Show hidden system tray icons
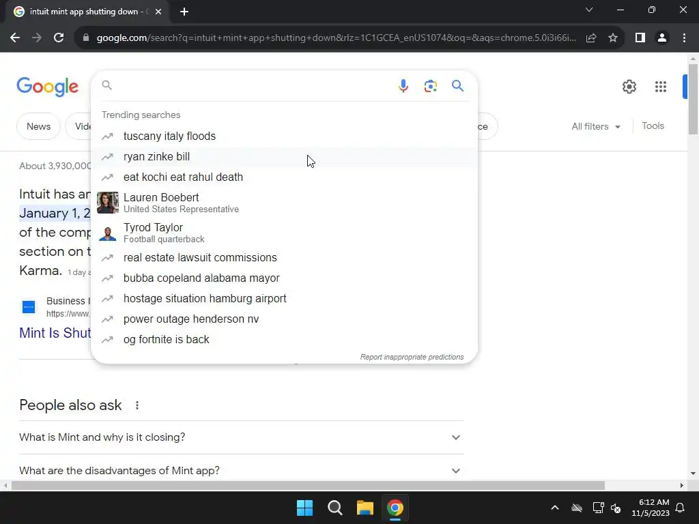The image size is (699, 524). (554, 508)
